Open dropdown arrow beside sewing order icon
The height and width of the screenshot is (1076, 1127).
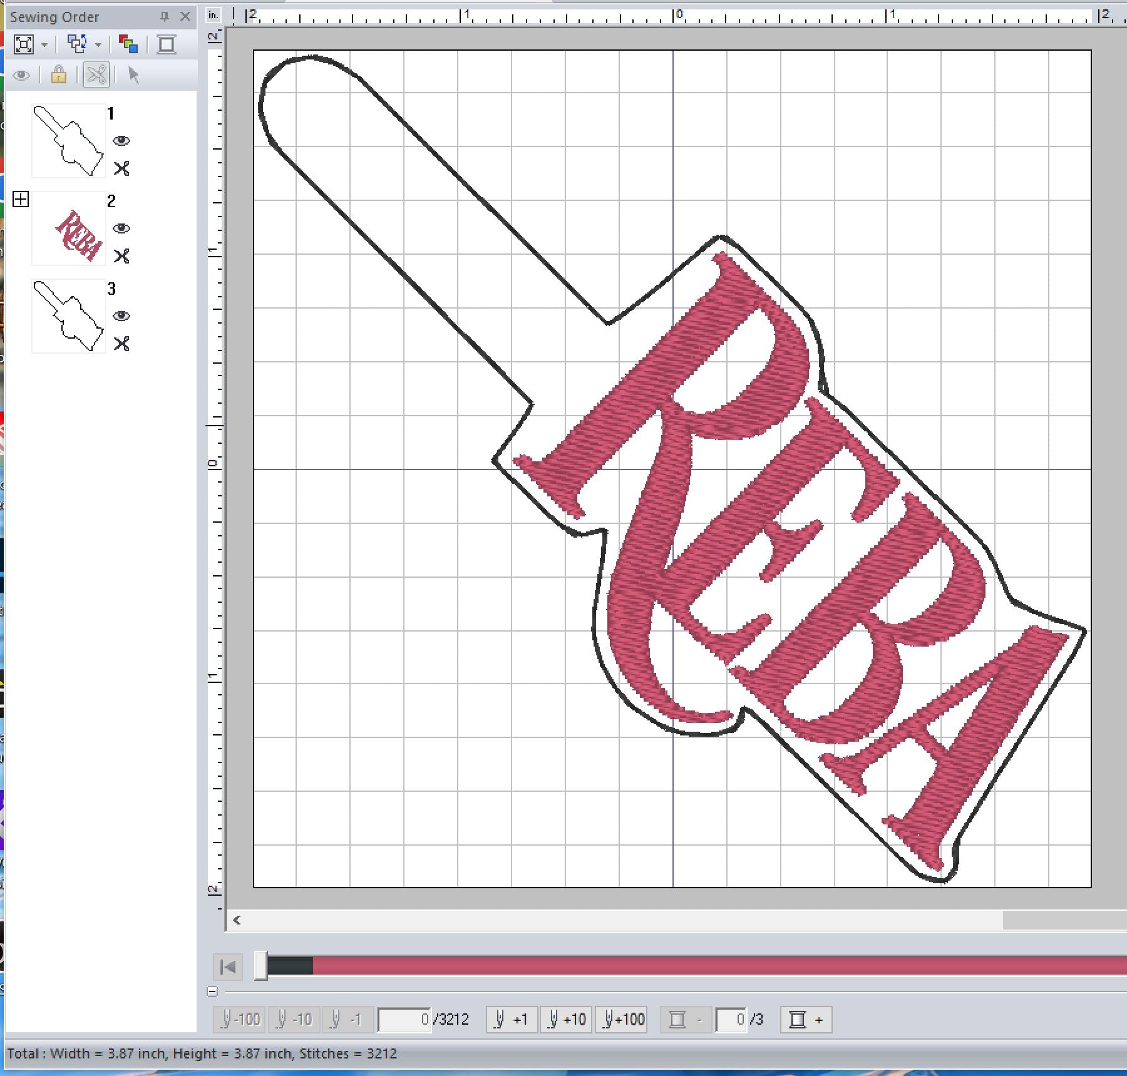(98, 45)
